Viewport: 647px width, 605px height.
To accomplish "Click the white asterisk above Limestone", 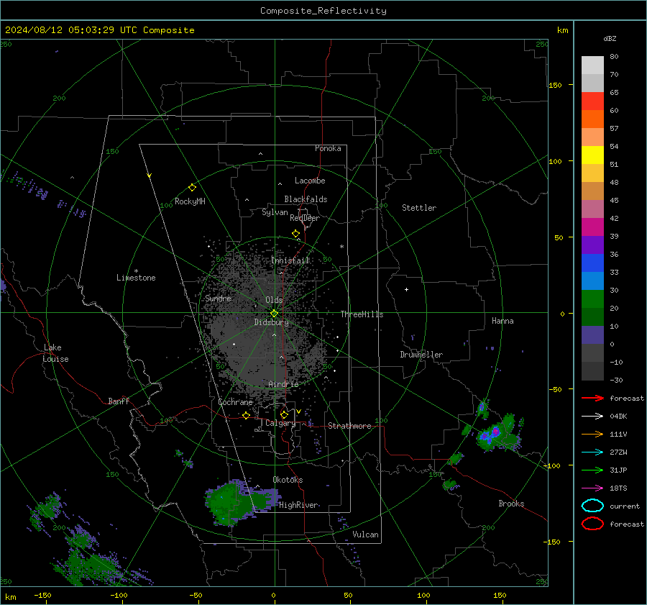I will click(136, 271).
